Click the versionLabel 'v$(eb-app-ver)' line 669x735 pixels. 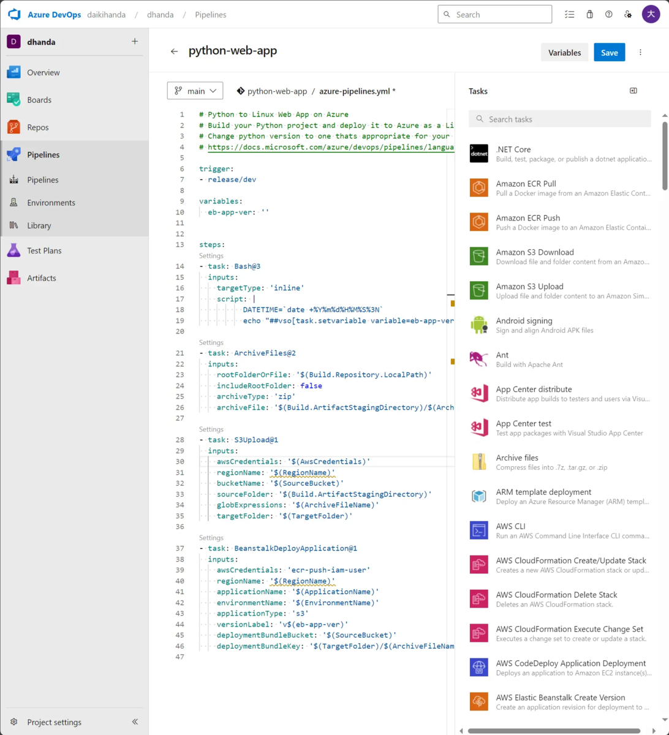click(282, 624)
